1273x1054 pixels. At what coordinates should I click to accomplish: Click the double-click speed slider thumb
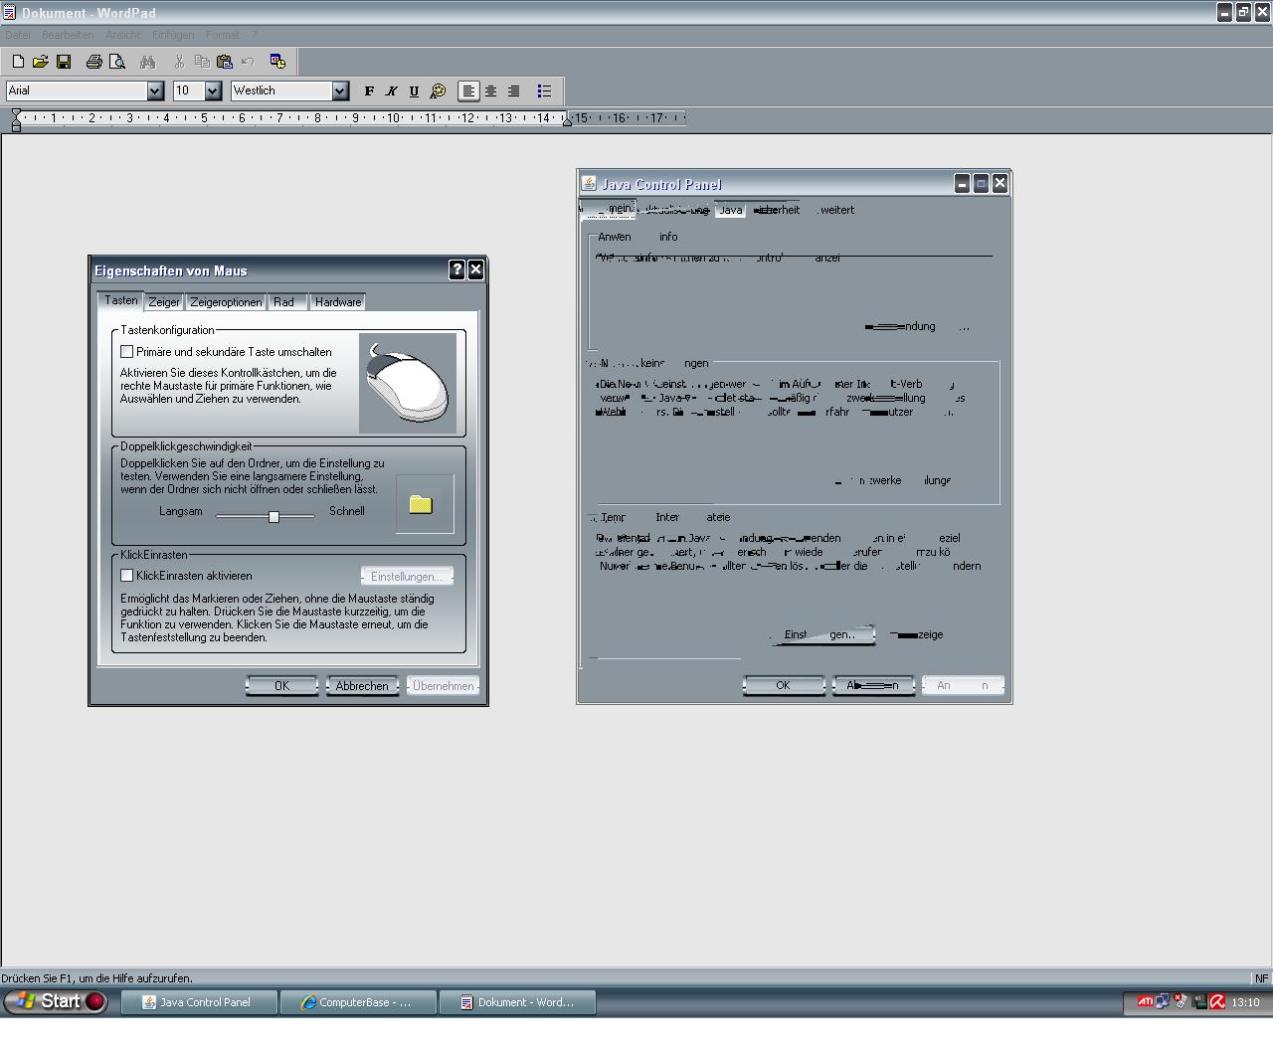click(273, 516)
